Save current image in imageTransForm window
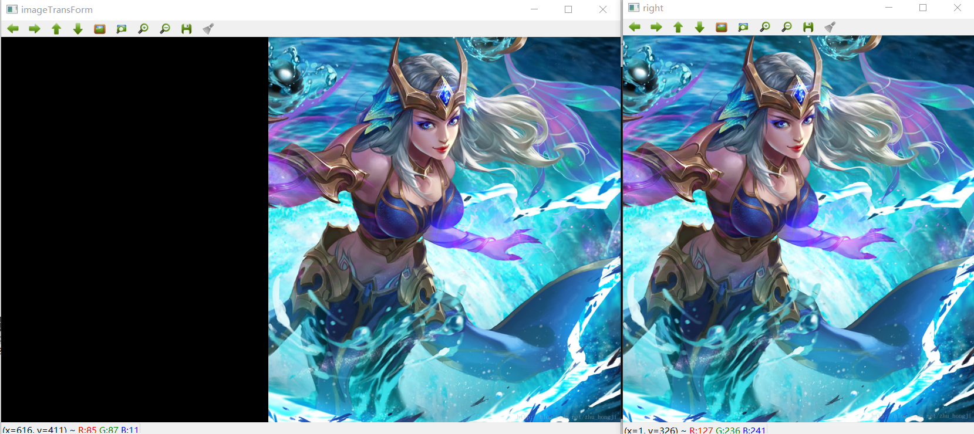This screenshot has height=434, width=974. click(187, 29)
